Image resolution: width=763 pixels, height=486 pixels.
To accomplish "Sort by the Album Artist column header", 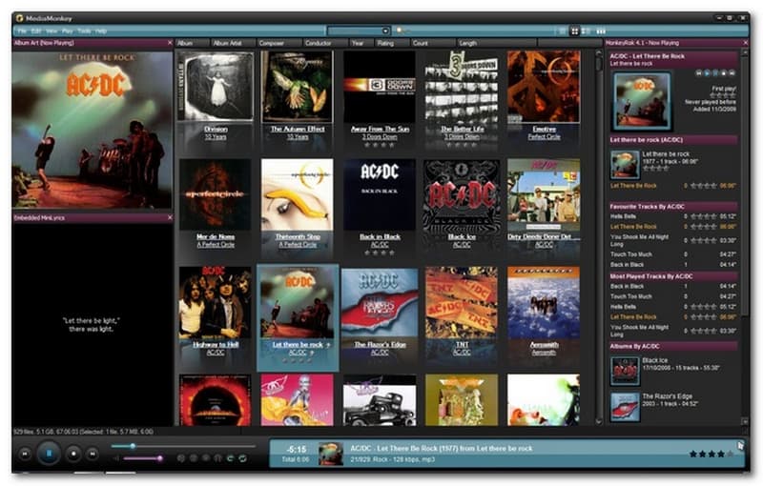I will coord(233,43).
